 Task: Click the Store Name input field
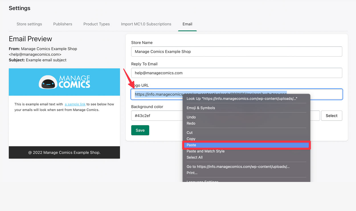tap(236, 51)
